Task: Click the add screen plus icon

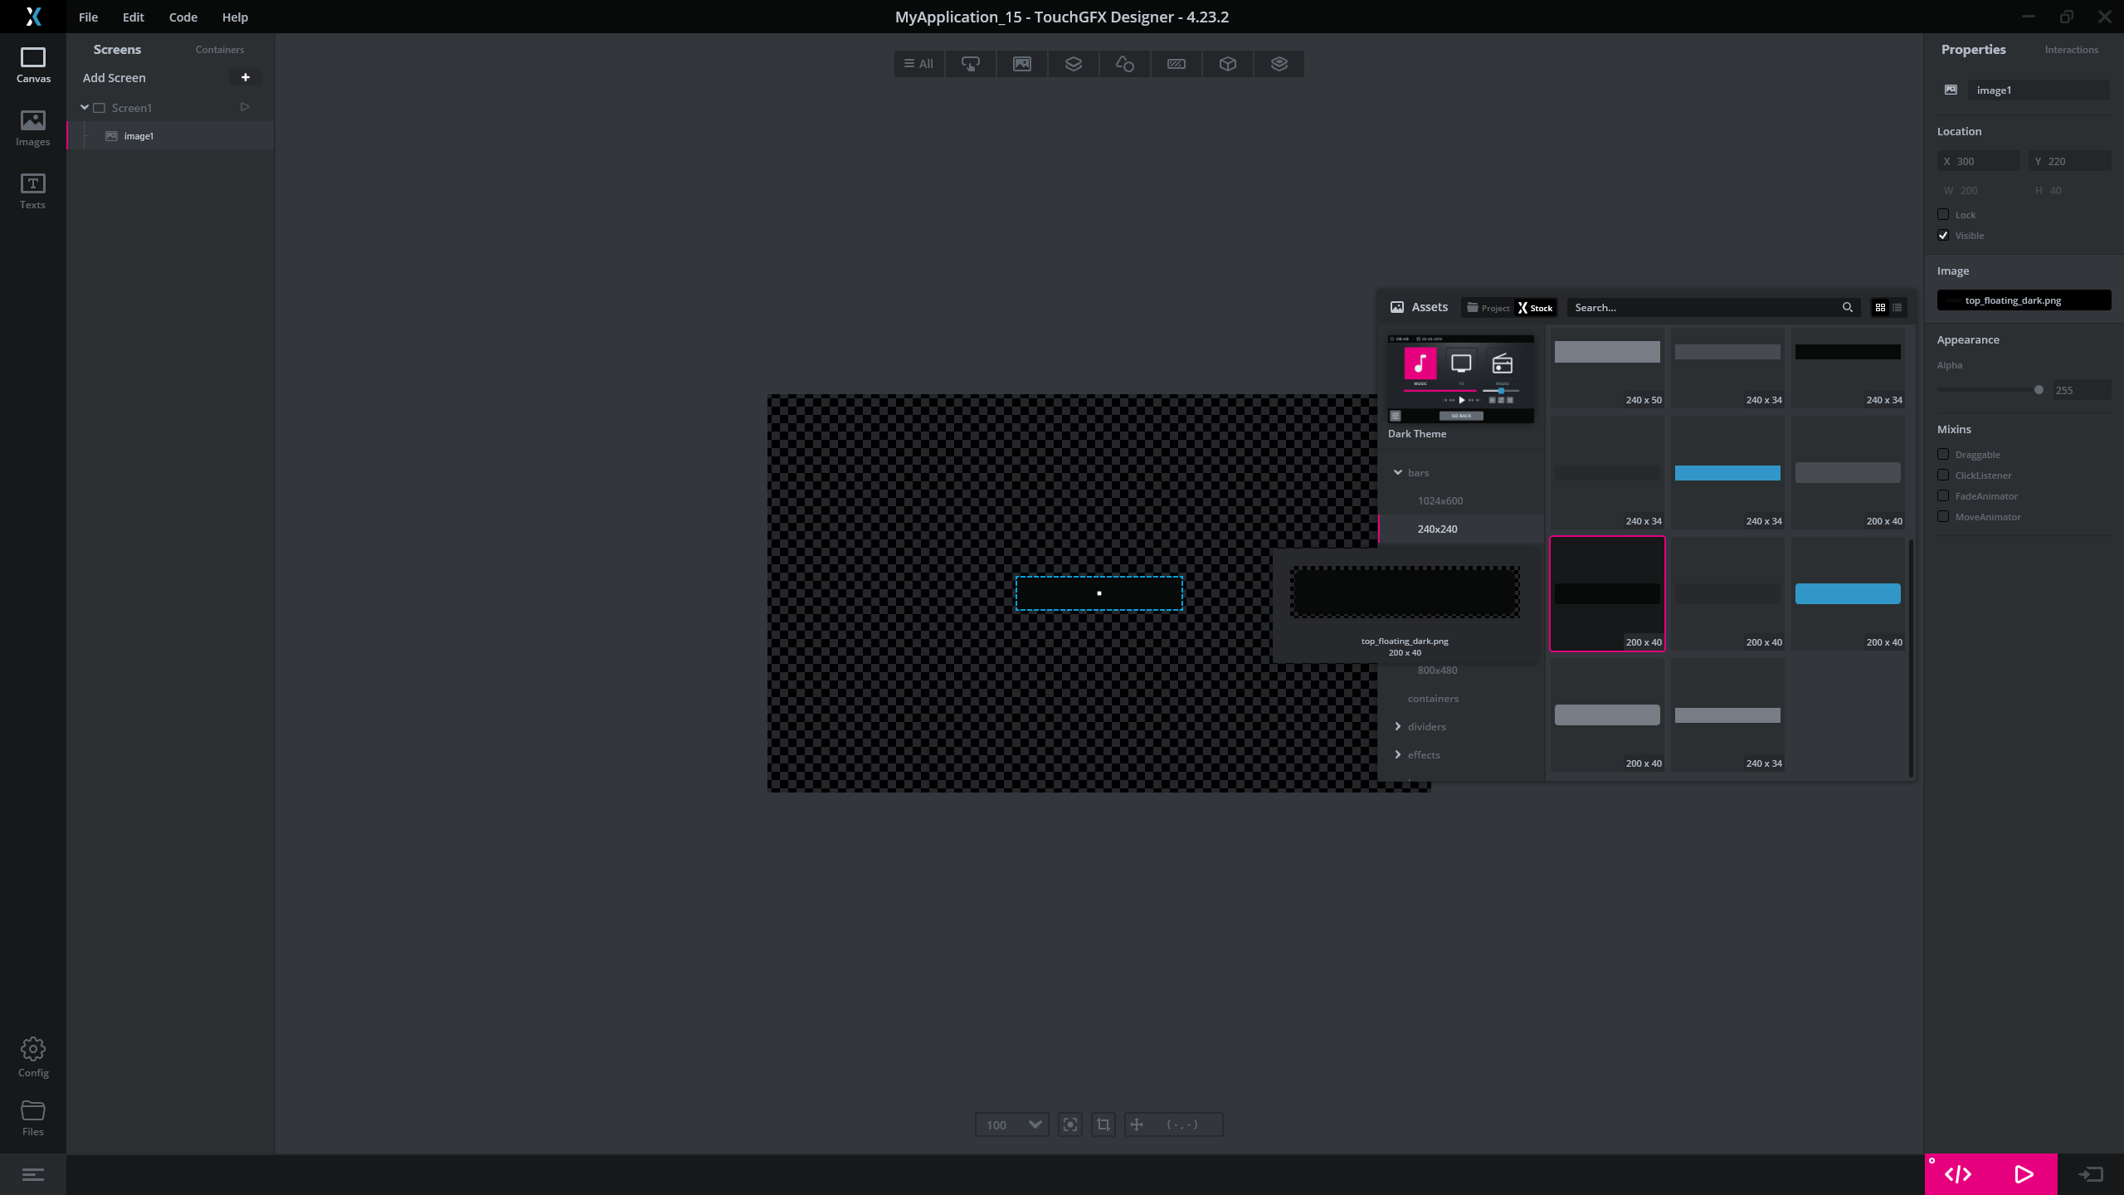Action: pyautogui.click(x=245, y=77)
